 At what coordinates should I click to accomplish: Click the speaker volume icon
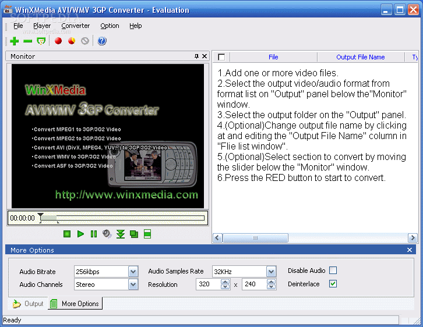[107, 234]
